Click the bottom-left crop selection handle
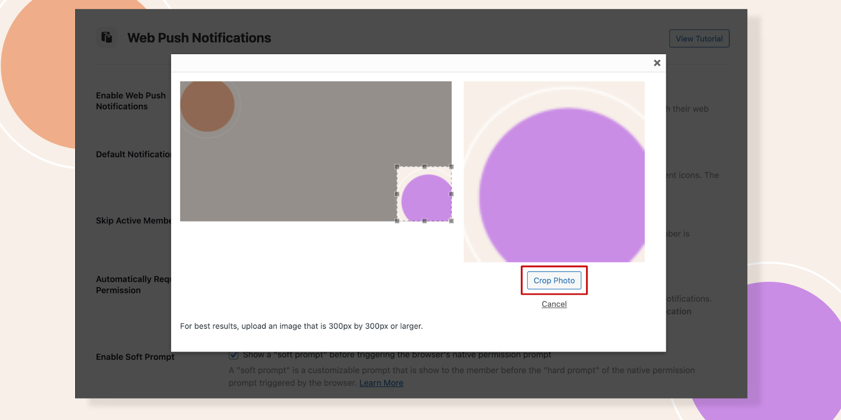 (397, 221)
